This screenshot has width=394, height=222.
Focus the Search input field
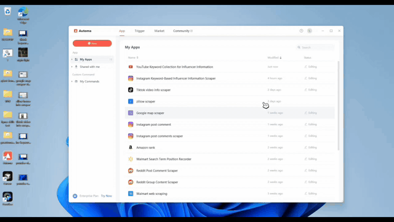[x=316, y=47]
